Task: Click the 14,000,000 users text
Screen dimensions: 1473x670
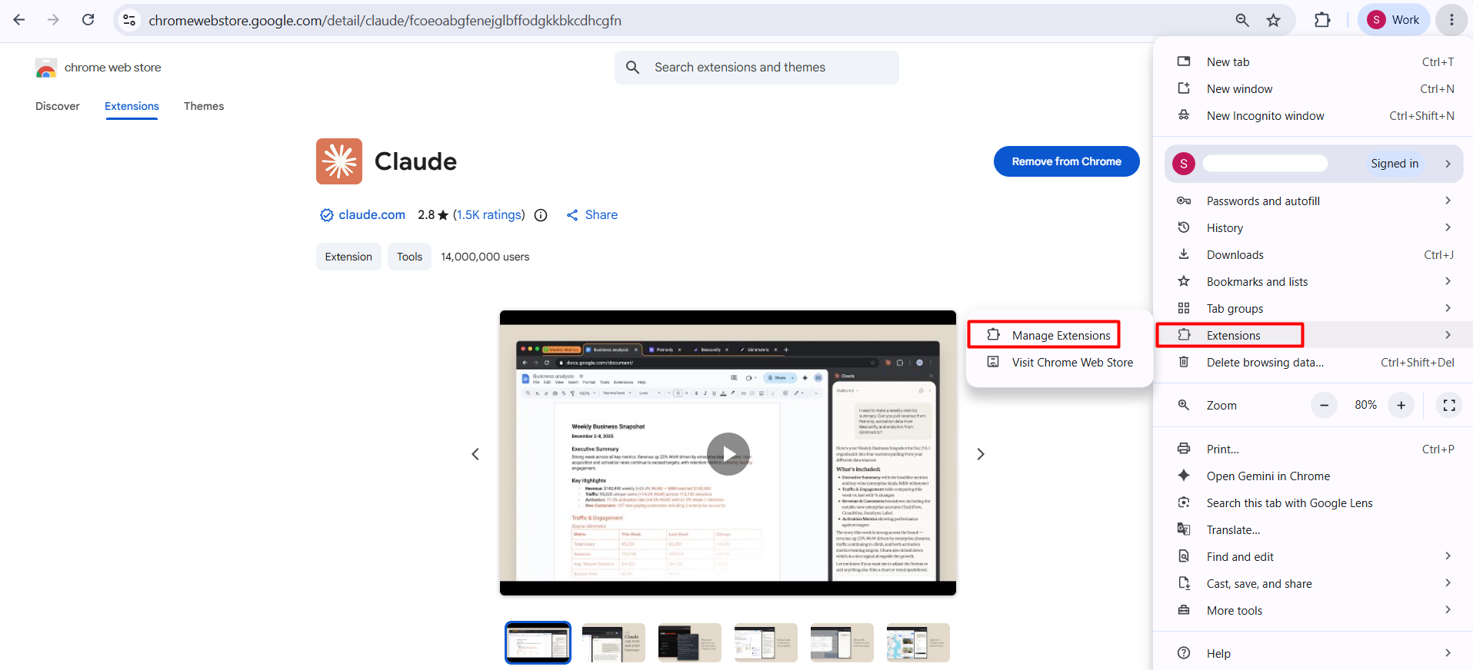Action: point(485,257)
